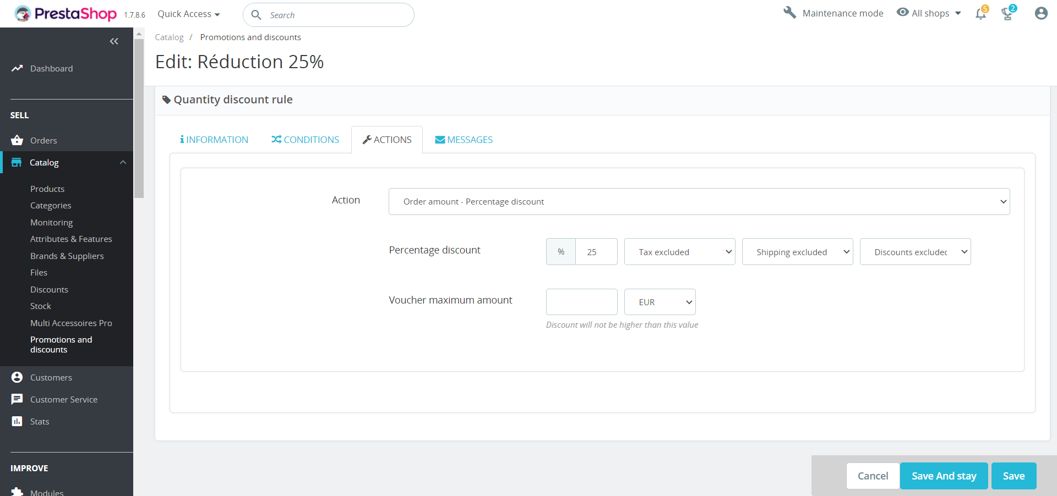The width and height of the screenshot is (1057, 496).
Task: Click the version number 1.7.8.6
Action: (134, 15)
